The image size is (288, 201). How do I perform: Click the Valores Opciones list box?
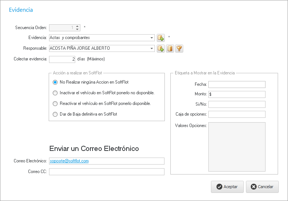pyautogui.click(x=237, y=147)
